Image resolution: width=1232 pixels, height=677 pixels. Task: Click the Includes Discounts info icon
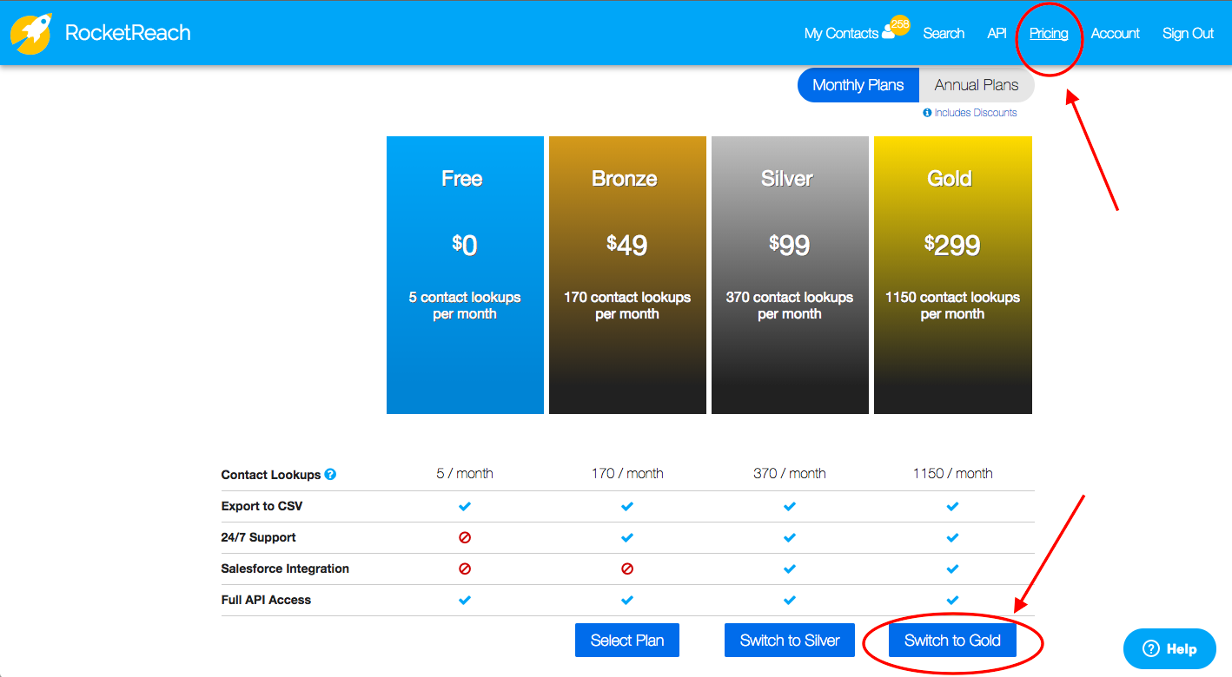tap(927, 113)
